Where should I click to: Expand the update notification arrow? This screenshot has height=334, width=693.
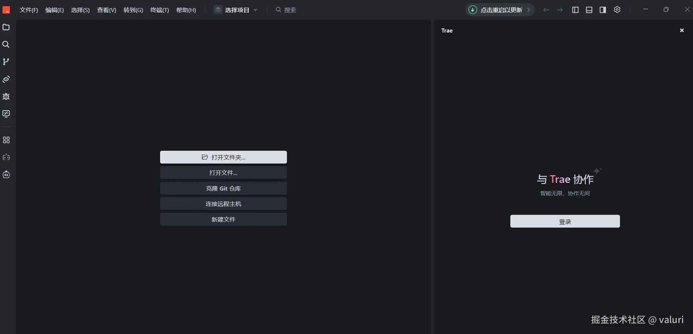528,10
